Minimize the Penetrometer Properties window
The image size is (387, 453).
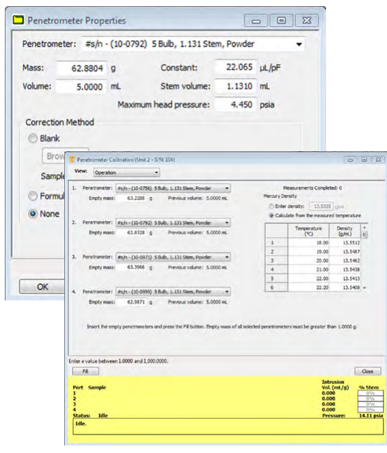point(256,21)
